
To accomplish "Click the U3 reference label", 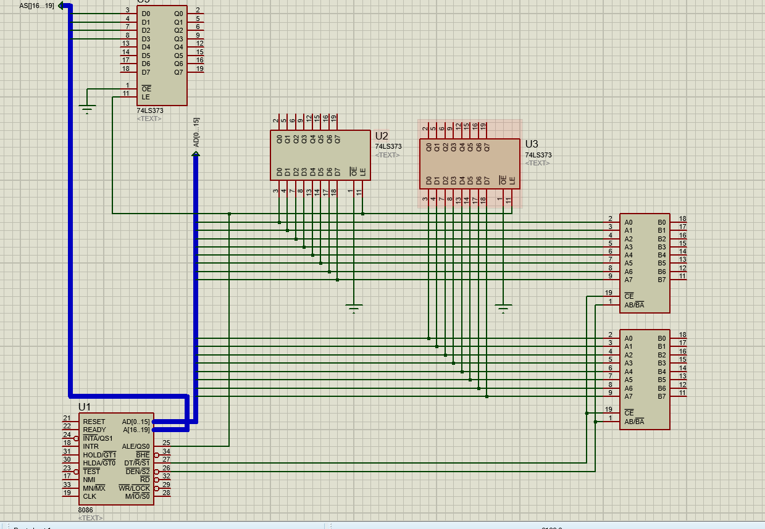I will [x=532, y=144].
